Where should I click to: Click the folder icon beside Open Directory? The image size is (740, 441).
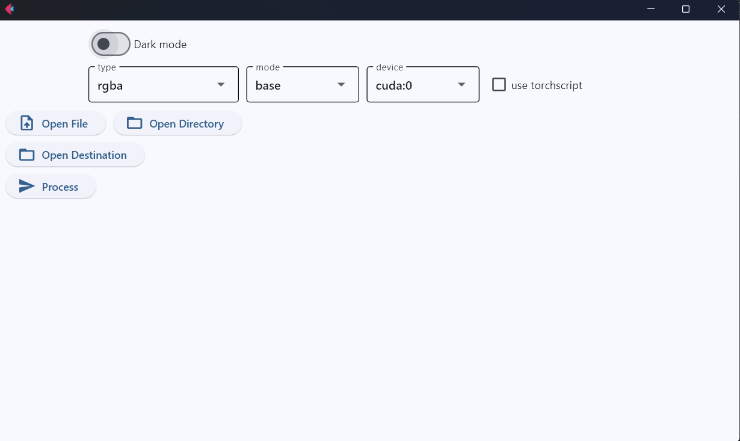coord(133,122)
